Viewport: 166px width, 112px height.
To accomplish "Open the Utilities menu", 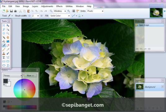I will 69,6.
